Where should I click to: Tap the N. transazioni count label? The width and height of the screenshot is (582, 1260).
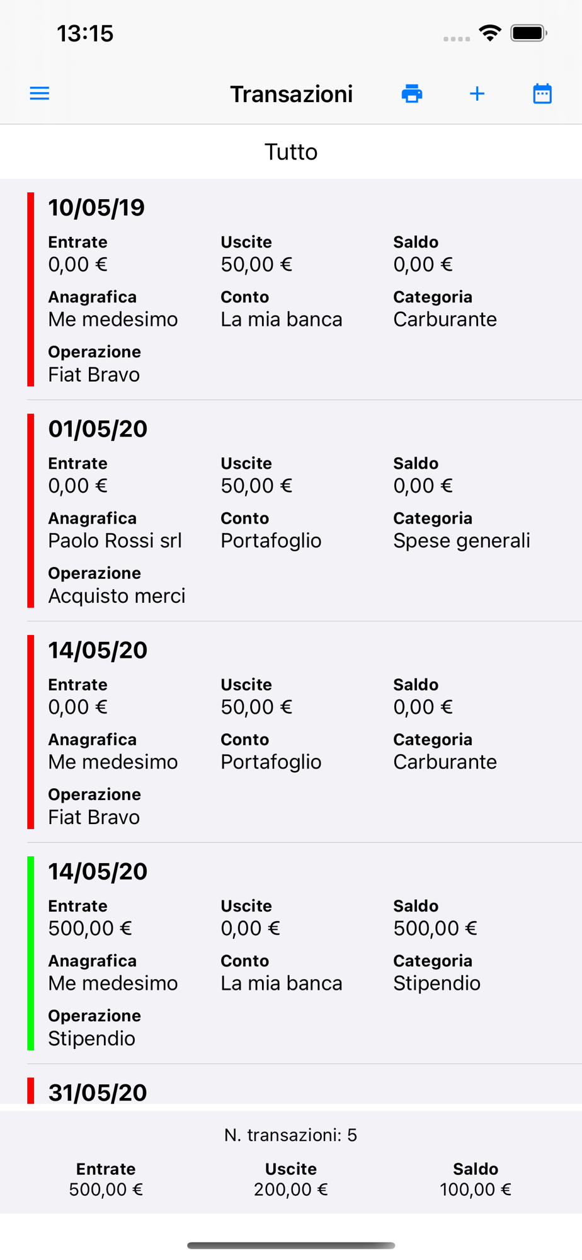point(291,1135)
